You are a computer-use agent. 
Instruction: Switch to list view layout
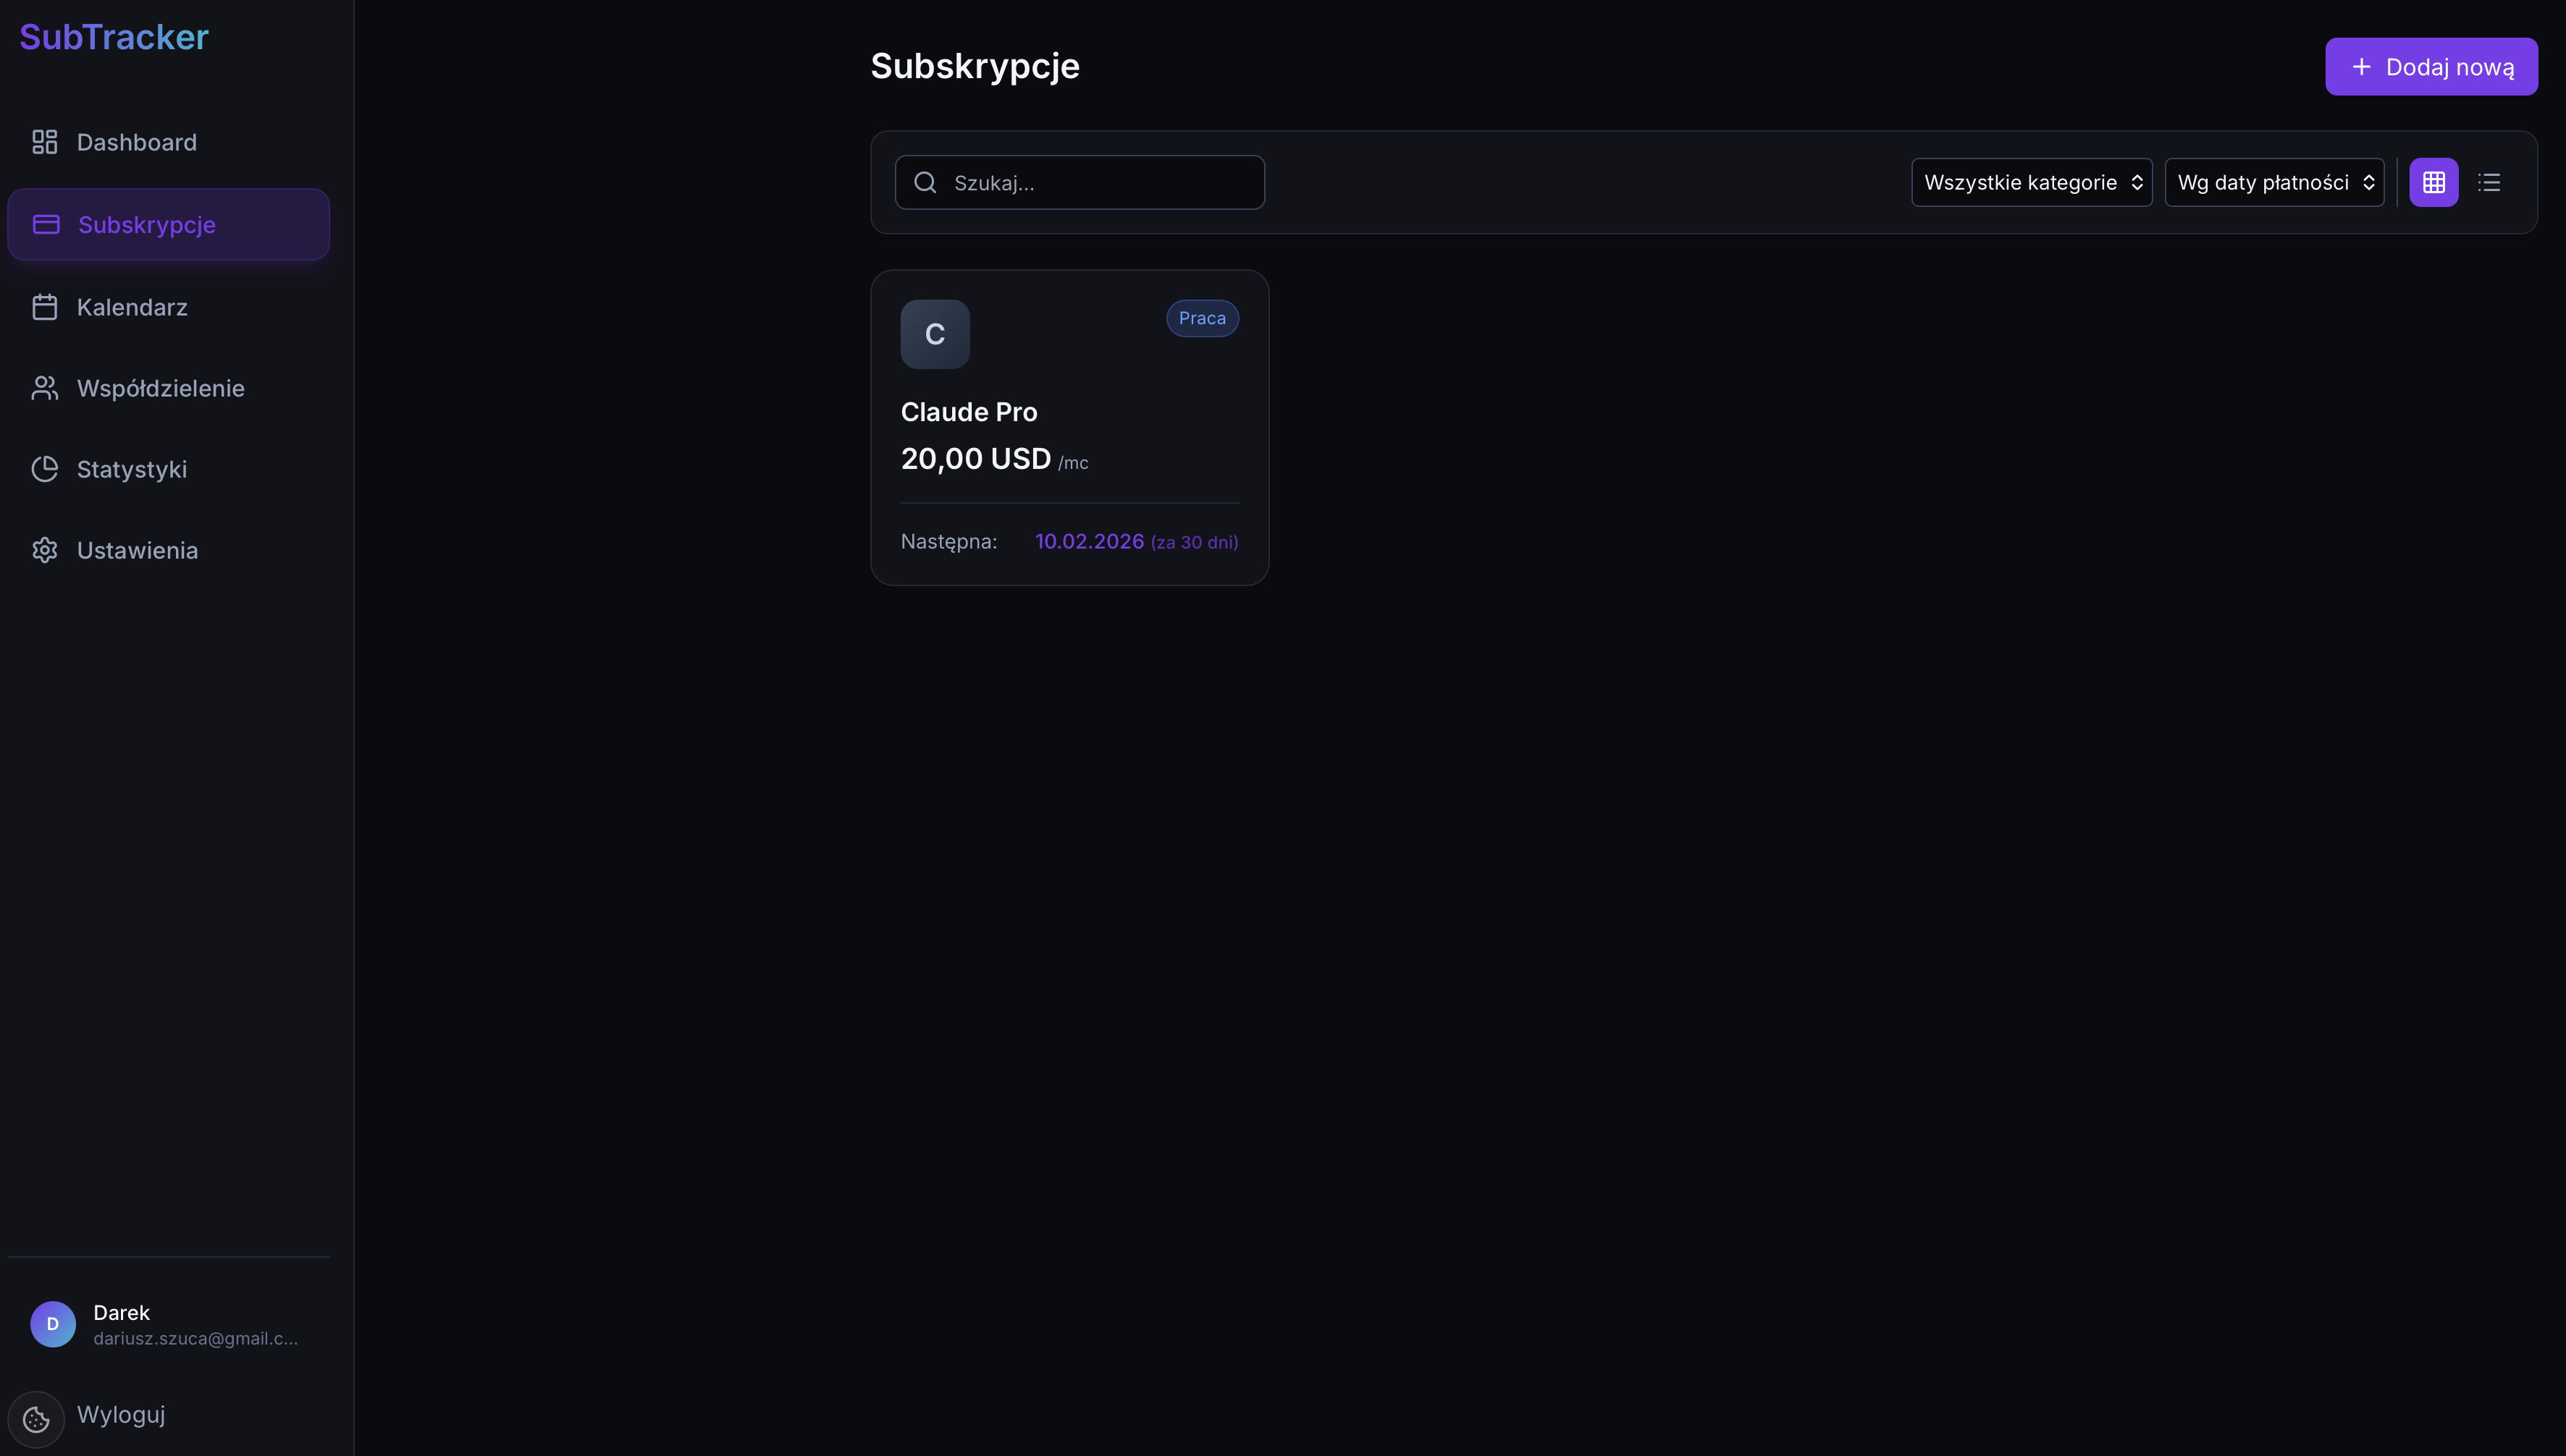click(2490, 182)
